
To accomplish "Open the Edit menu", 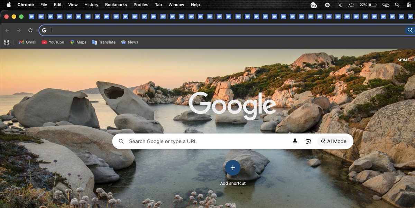I will pyautogui.click(x=58, y=5).
